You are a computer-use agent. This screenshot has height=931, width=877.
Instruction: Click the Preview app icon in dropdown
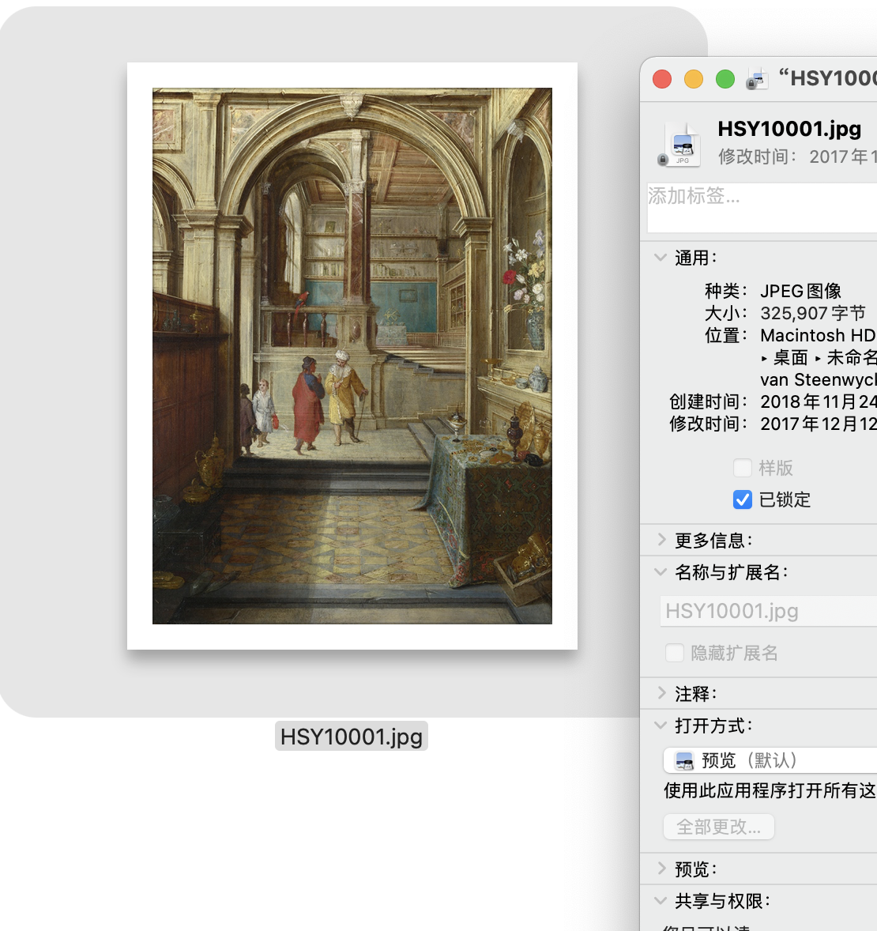pyautogui.click(x=684, y=761)
